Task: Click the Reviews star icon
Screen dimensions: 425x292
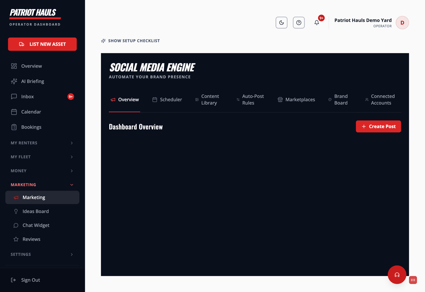Action: 16,239
